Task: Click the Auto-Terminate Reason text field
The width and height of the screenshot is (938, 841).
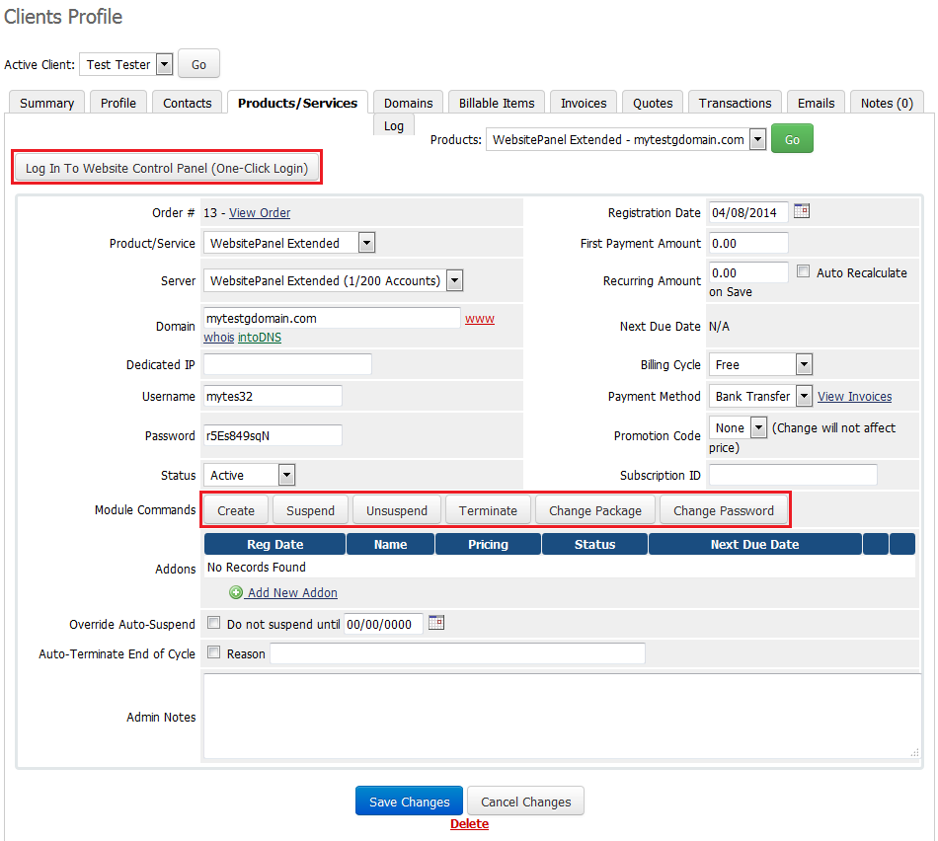Action: tap(457, 653)
